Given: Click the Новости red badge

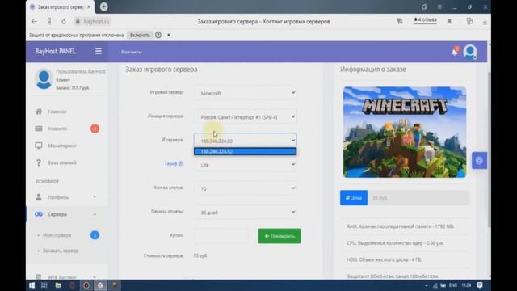Looking at the screenshot, I should [95, 129].
